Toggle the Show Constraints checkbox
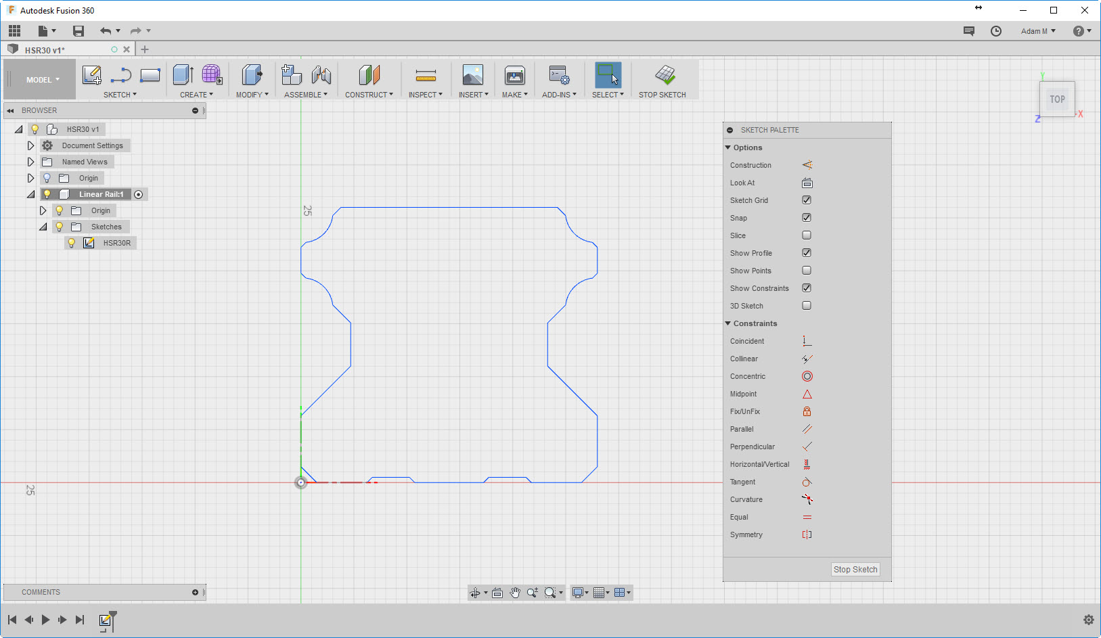The height and width of the screenshot is (638, 1101). coord(807,288)
